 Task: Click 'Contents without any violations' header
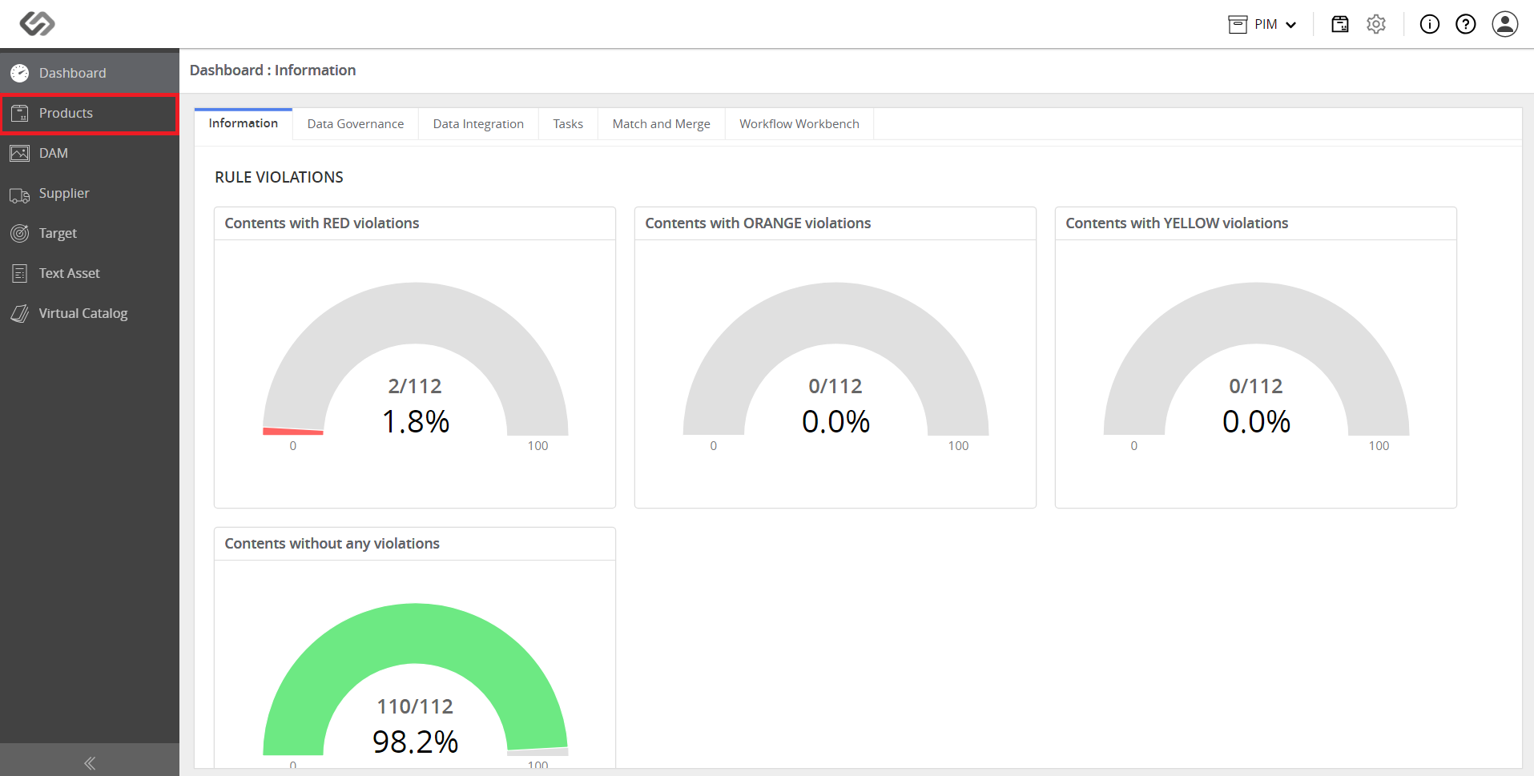332,544
